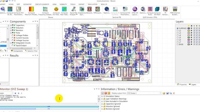Start Compute Far Field
Viewport: 200px width, 112px height.
[x=56, y=11]
